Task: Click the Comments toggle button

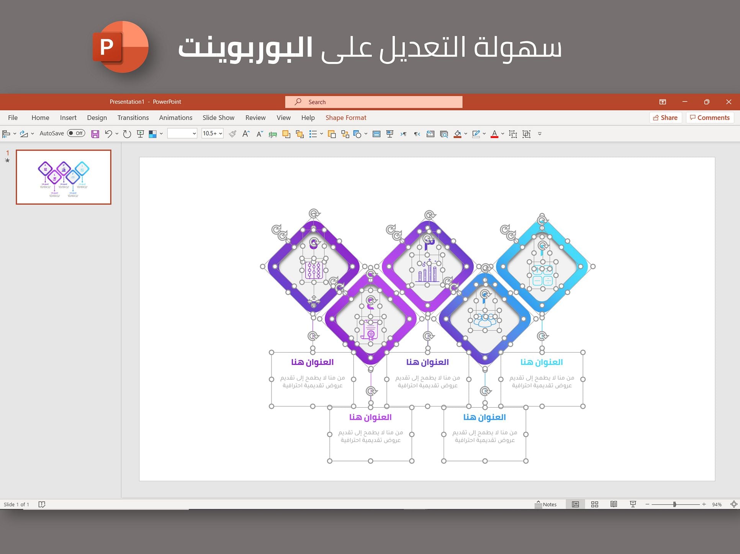Action: 710,117
